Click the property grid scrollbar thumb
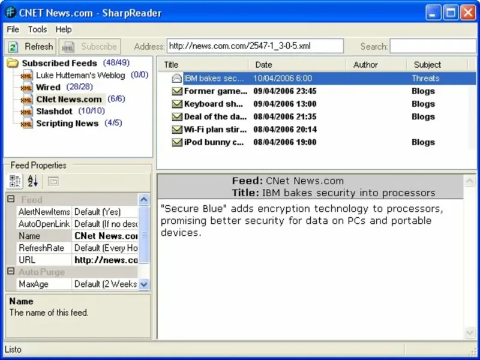 (144, 235)
